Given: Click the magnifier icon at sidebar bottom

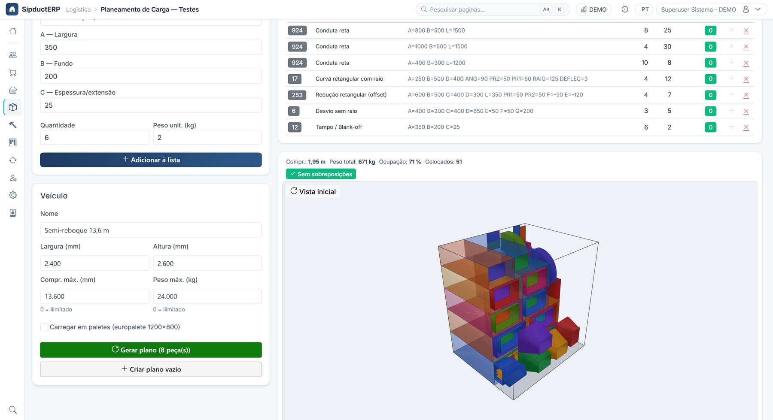Looking at the screenshot, I should tap(13, 410).
